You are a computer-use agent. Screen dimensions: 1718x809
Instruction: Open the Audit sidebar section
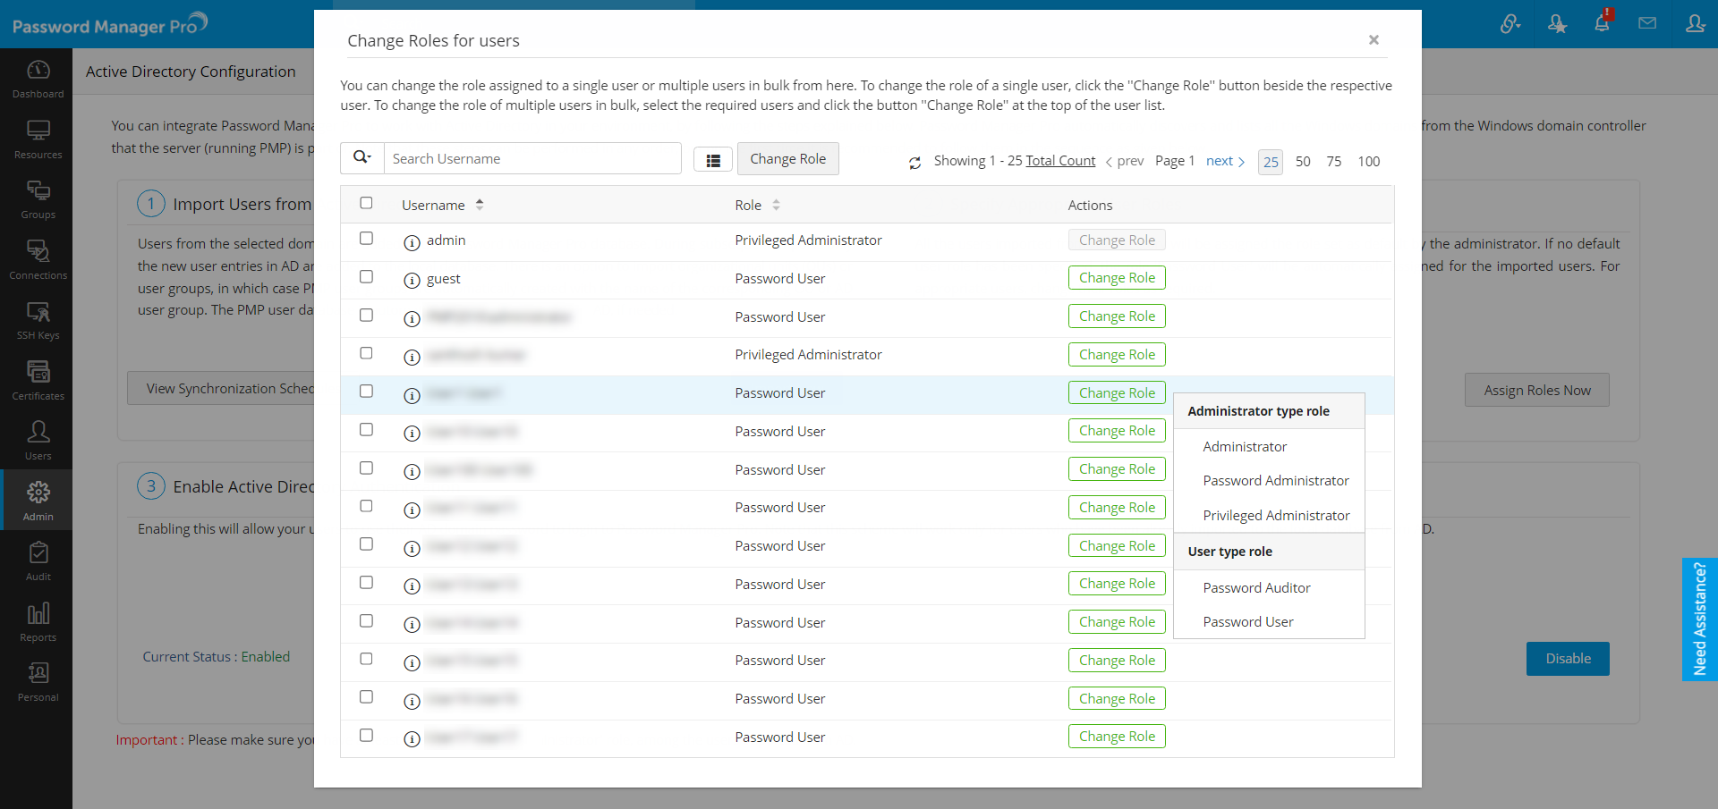[38, 561]
